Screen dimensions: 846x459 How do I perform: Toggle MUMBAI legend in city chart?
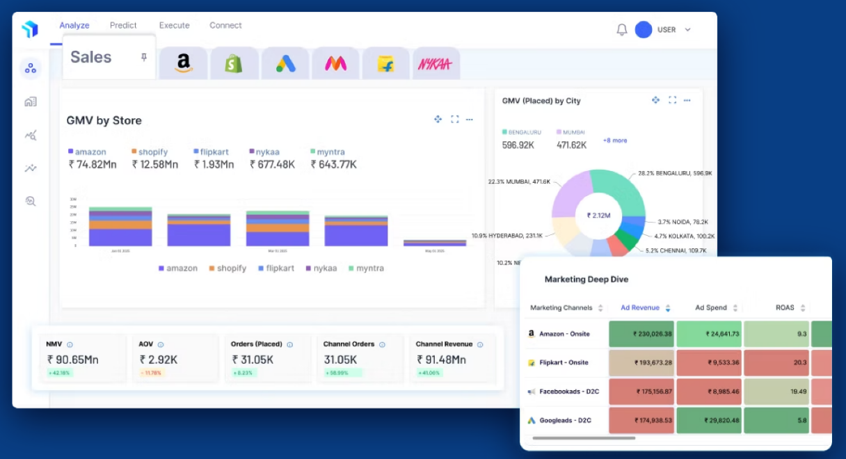(571, 132)
